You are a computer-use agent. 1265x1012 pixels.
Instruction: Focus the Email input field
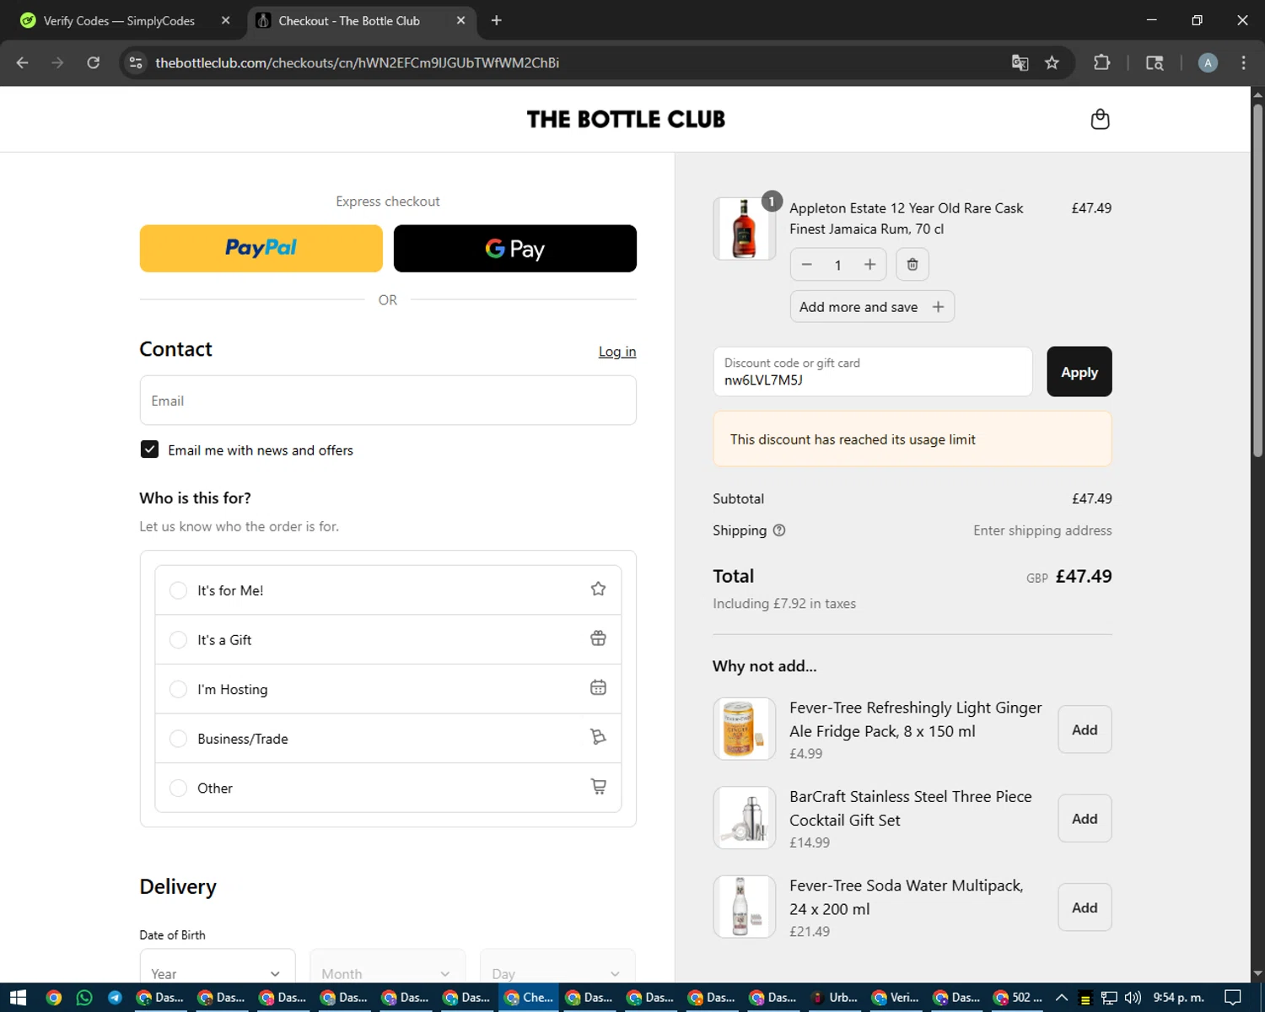coord(388,401)
